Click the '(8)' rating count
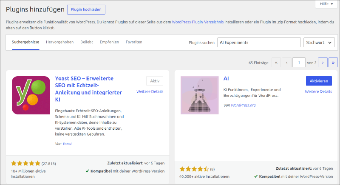The image size is (340, 185). (212, 169)
